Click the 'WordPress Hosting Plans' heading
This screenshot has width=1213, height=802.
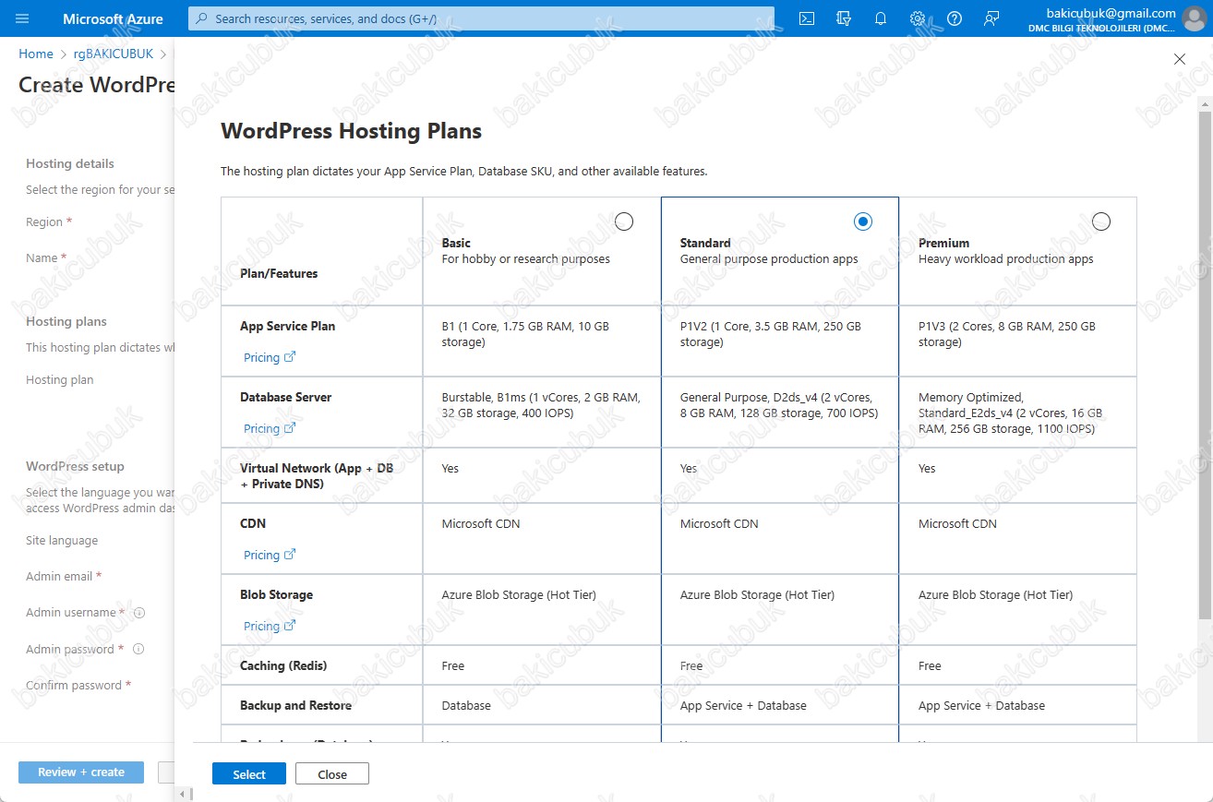[x=351, y=131]
